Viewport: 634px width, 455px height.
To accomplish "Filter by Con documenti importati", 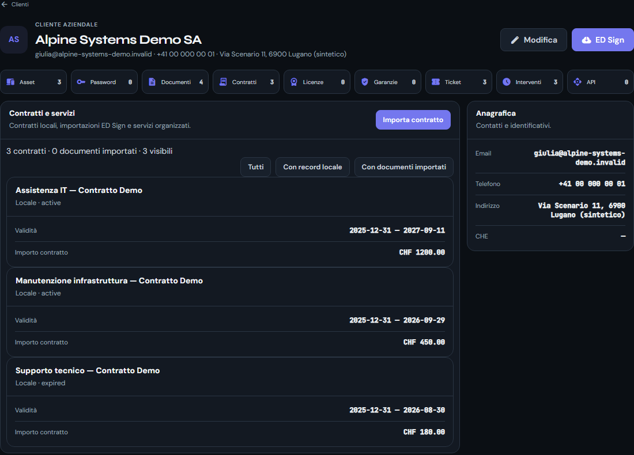I will 404,167.
